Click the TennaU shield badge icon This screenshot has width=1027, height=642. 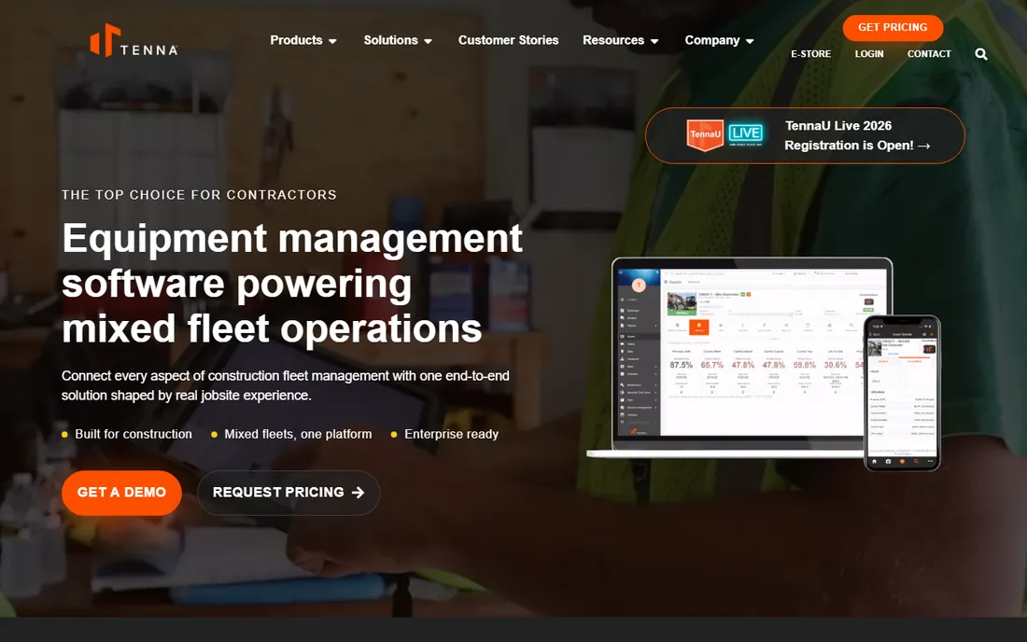click(705, 134)
